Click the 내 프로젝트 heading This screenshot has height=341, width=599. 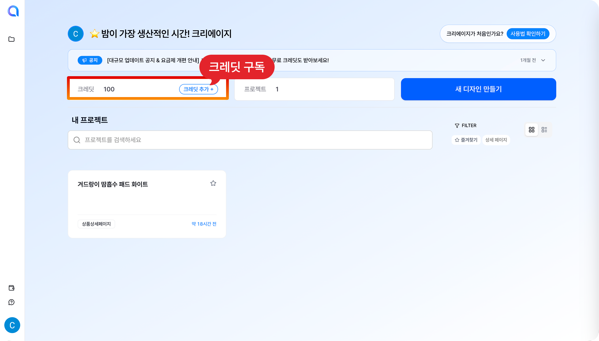pos(90,120)
